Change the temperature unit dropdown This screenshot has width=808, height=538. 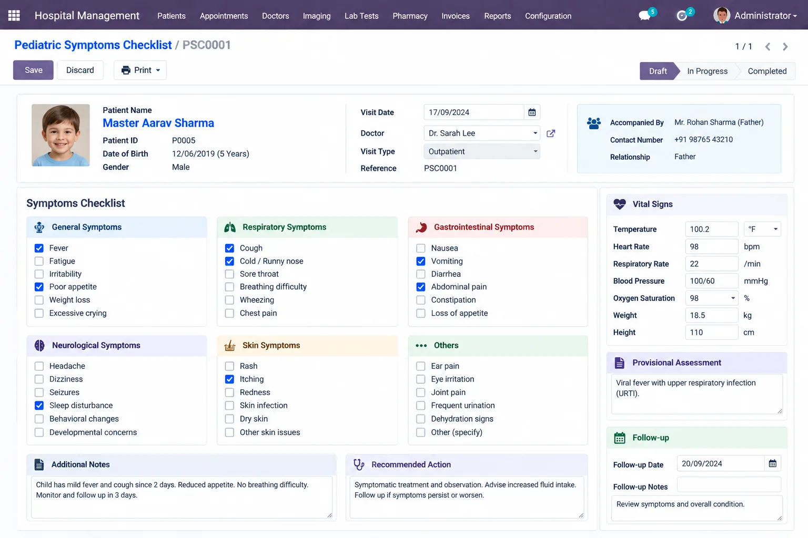click(762, 229)
